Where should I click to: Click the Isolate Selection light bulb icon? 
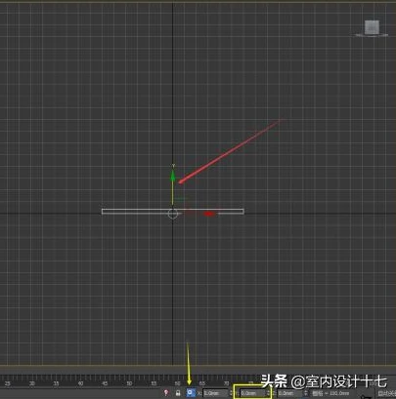pos(166,393)
